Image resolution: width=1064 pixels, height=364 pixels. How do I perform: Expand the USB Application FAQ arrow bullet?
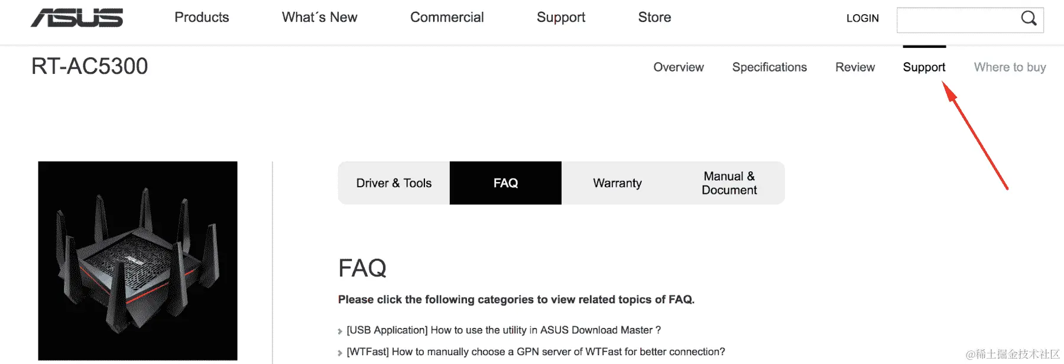point(340,331)
